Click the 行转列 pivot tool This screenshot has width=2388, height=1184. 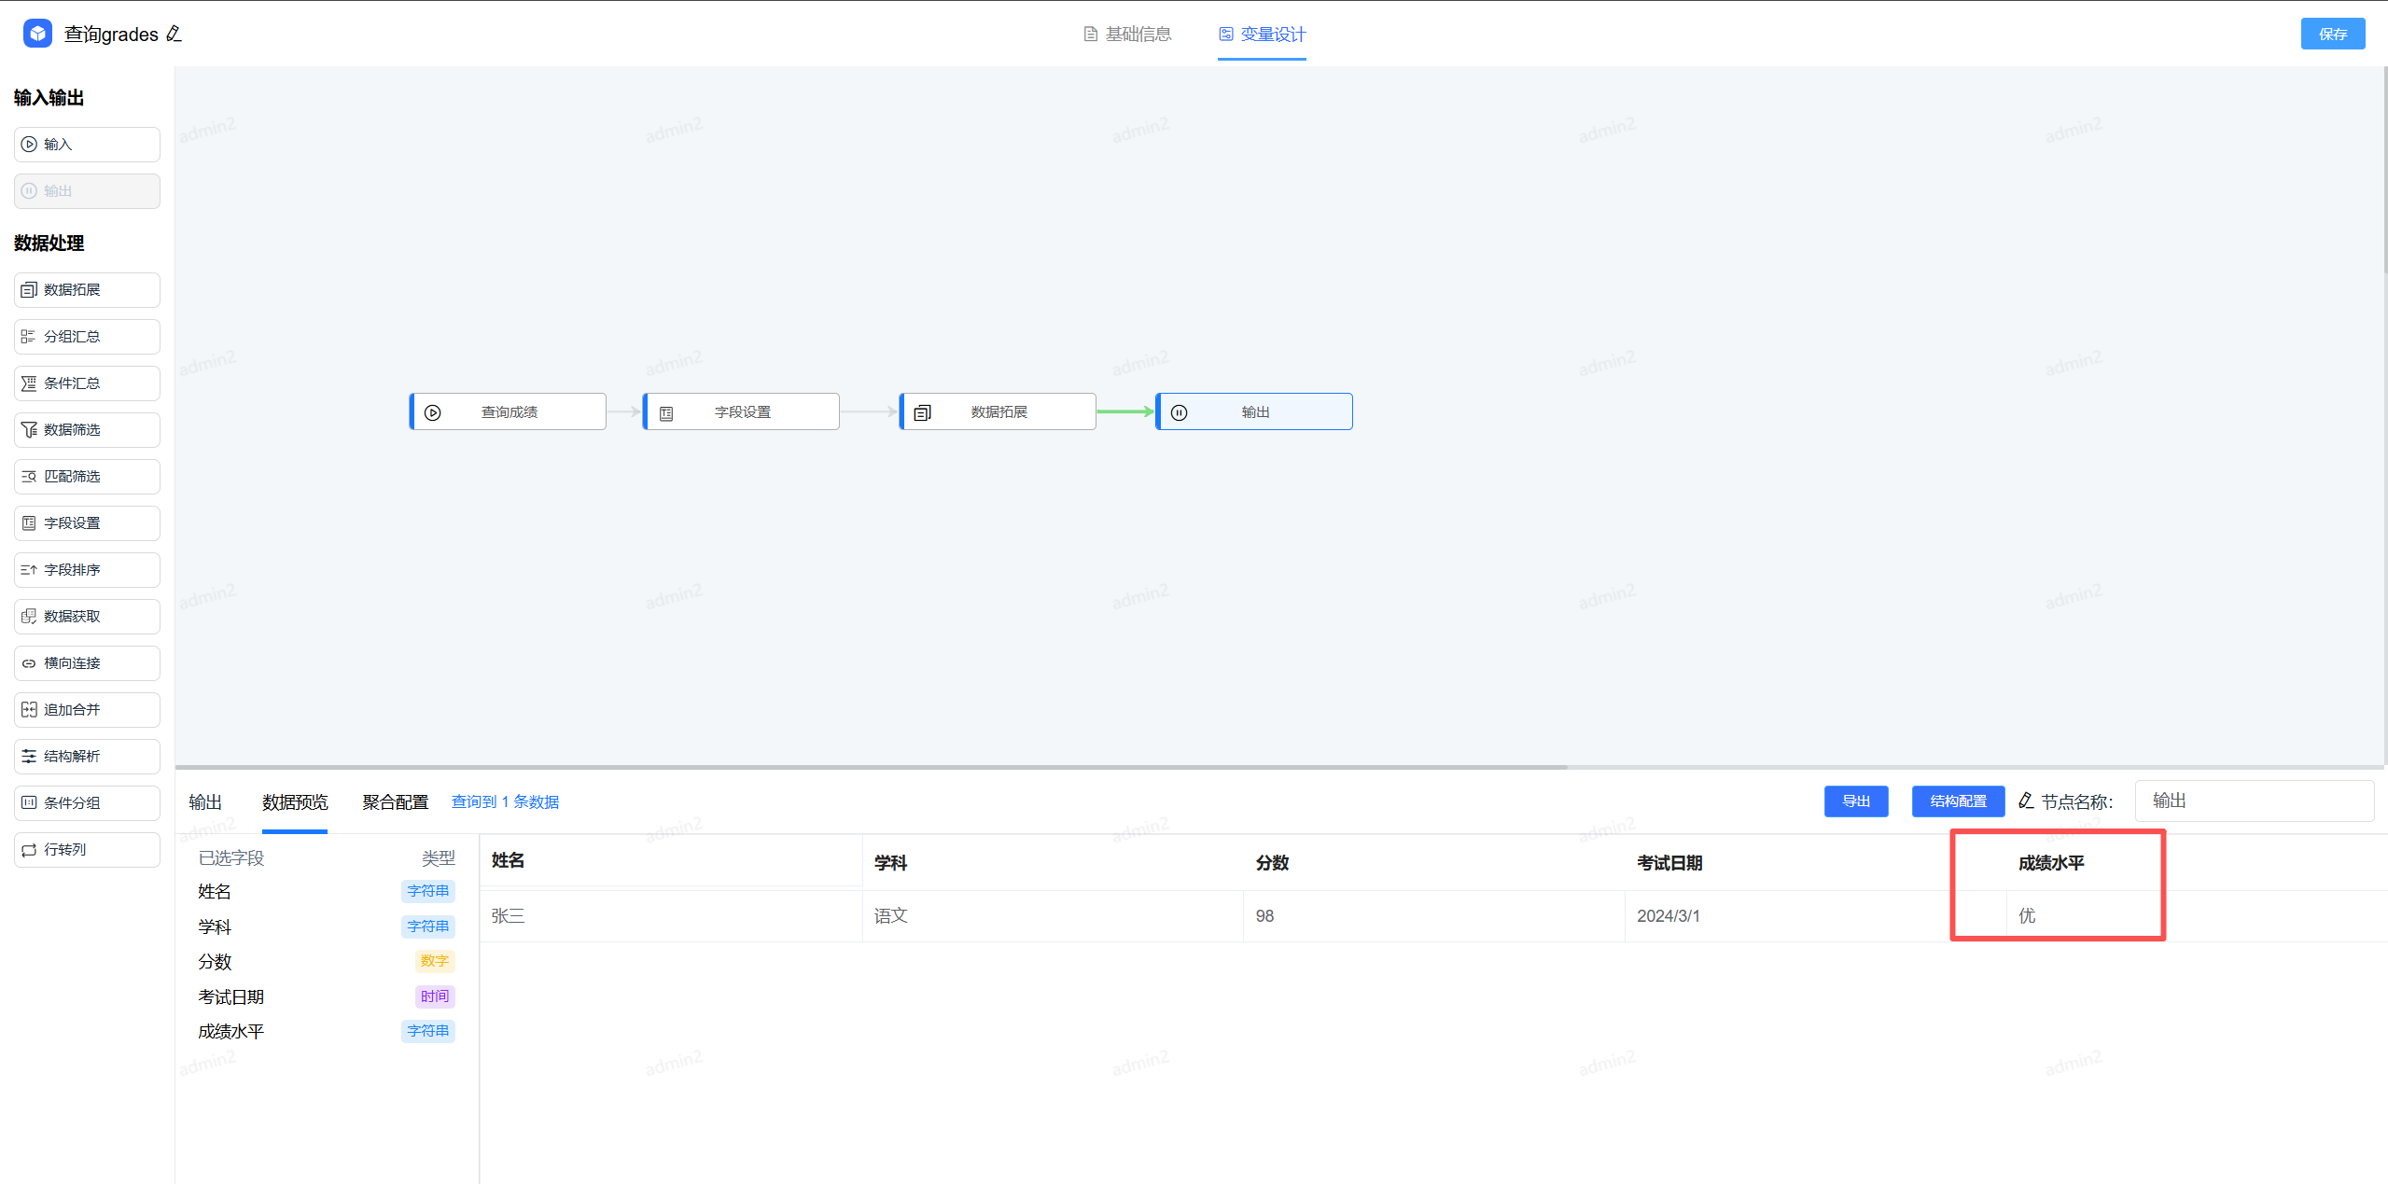[87, 850]
